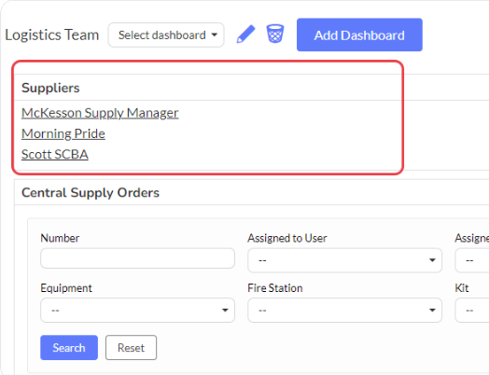Open the McKesson Supply Manager link
The width and height of the screenshot is (489, 375).
tap(100, 113)
